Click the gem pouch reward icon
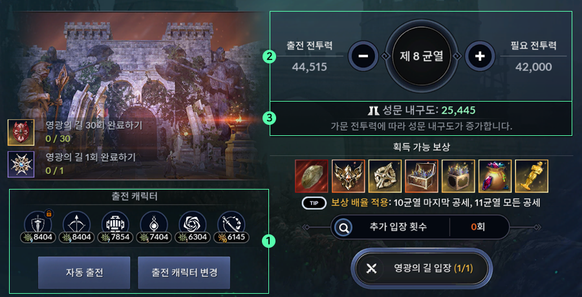This screenshot has height=297, width=582. pos(495,176)
